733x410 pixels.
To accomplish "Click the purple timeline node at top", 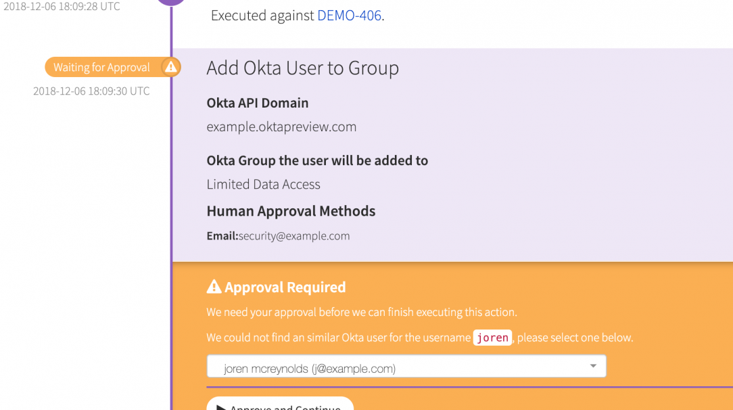I will click(171, 2).
